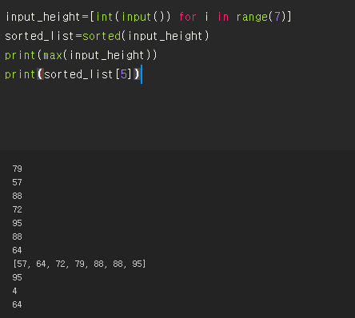Click the 'sorted_list' variable being assigned on line two

(39, 36)
